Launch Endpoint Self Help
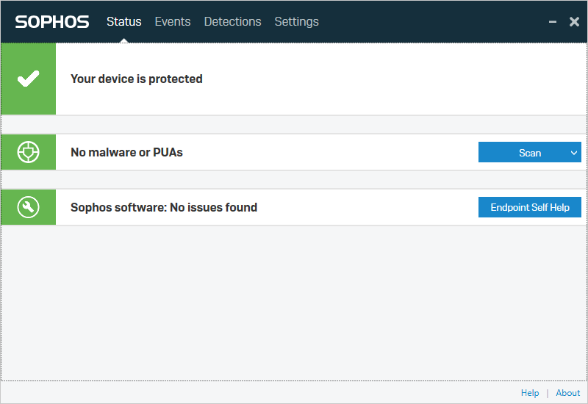Screen dimensions: 588x404 coord(529,208)
